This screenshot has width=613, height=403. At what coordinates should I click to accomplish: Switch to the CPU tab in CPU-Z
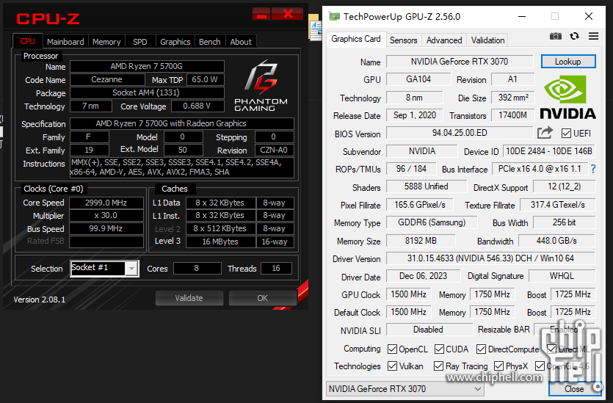28,41
